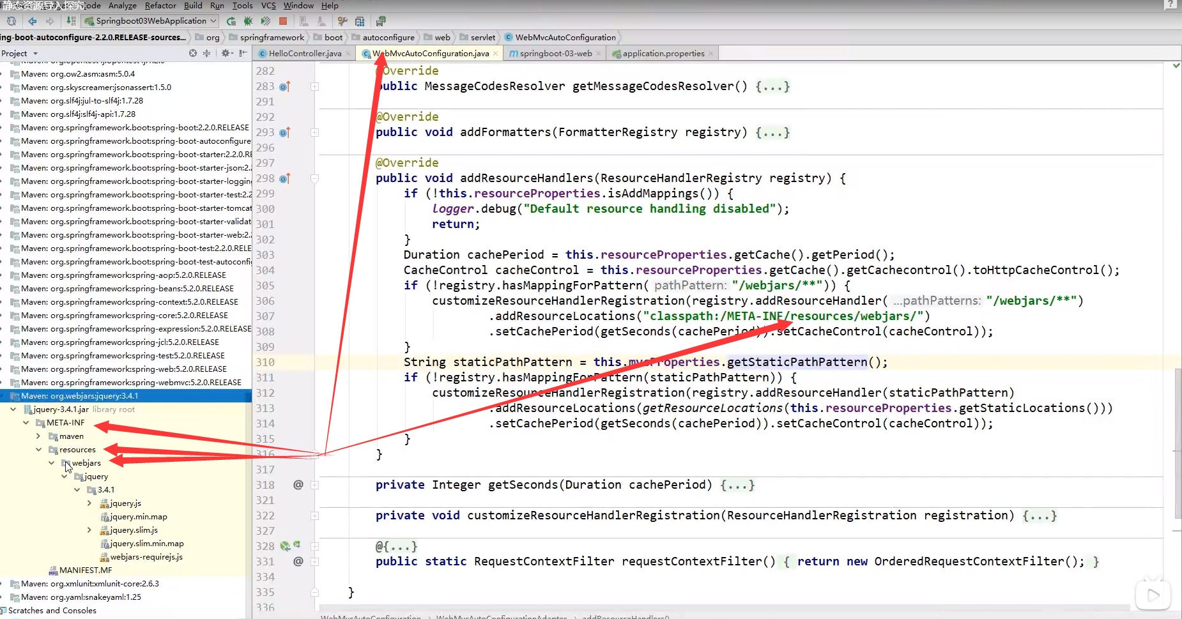Start debugging with the bug icon

[x=249, y=21]
